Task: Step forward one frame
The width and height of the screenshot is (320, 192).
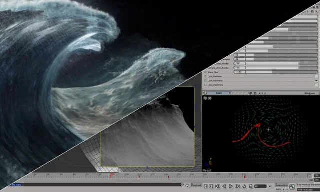Action: (211, 186)
